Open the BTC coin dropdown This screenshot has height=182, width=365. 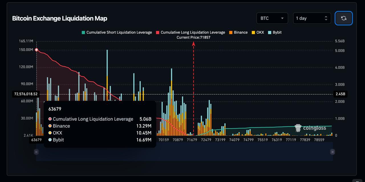coord(272,18)
